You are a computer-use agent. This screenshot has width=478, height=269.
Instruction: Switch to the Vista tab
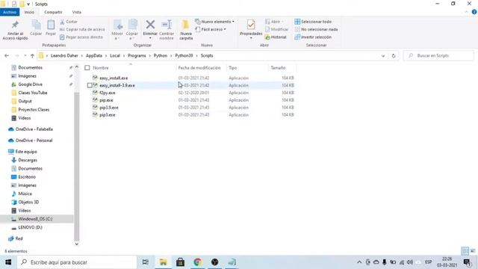pyautogui.click(x=76, y=12)
